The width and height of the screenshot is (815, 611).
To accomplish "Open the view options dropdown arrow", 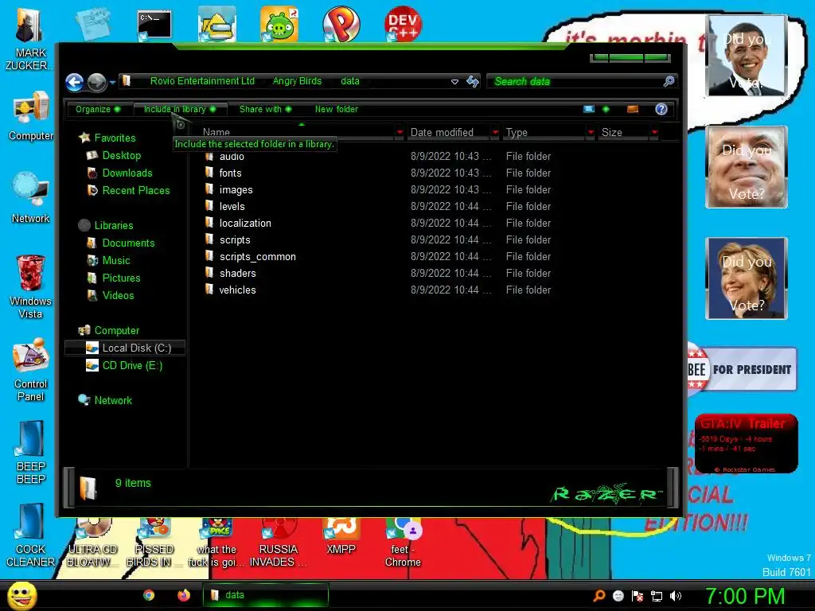I will tap(606, 109).
